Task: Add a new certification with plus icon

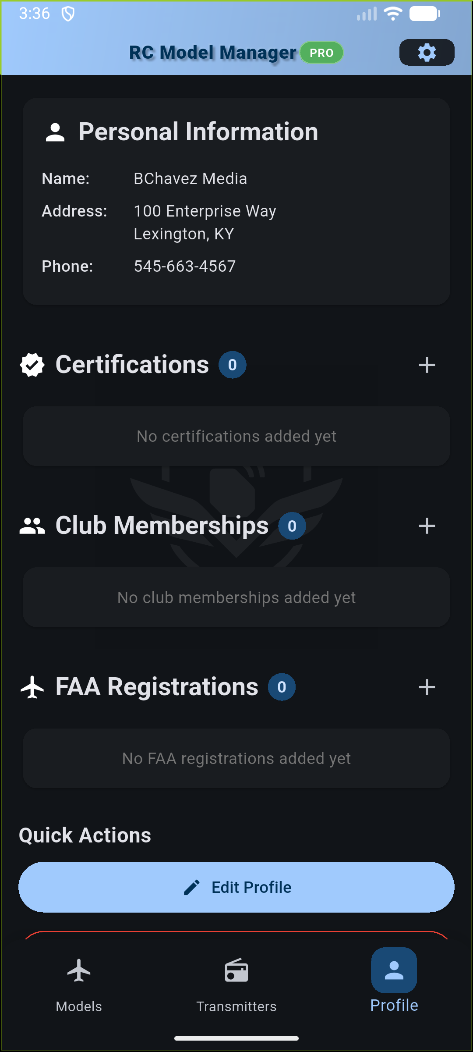Action: [427, 365]
